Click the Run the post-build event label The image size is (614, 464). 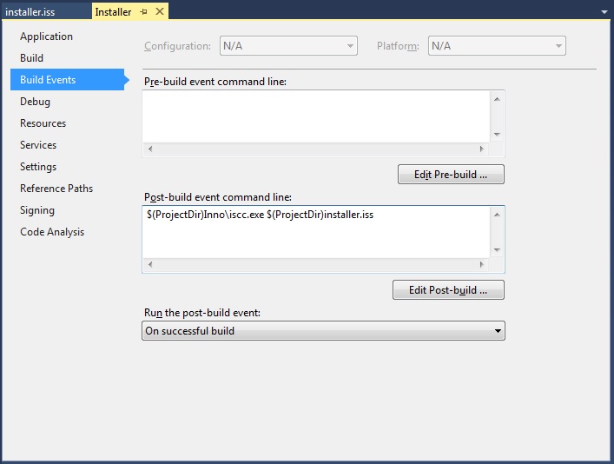tap(202, 313)
